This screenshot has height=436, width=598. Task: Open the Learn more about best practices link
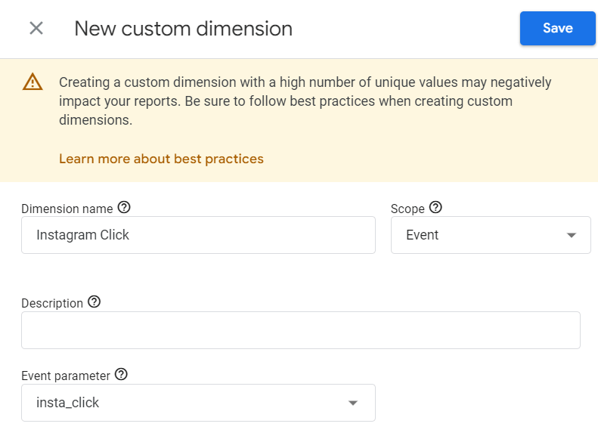(161, 159)
